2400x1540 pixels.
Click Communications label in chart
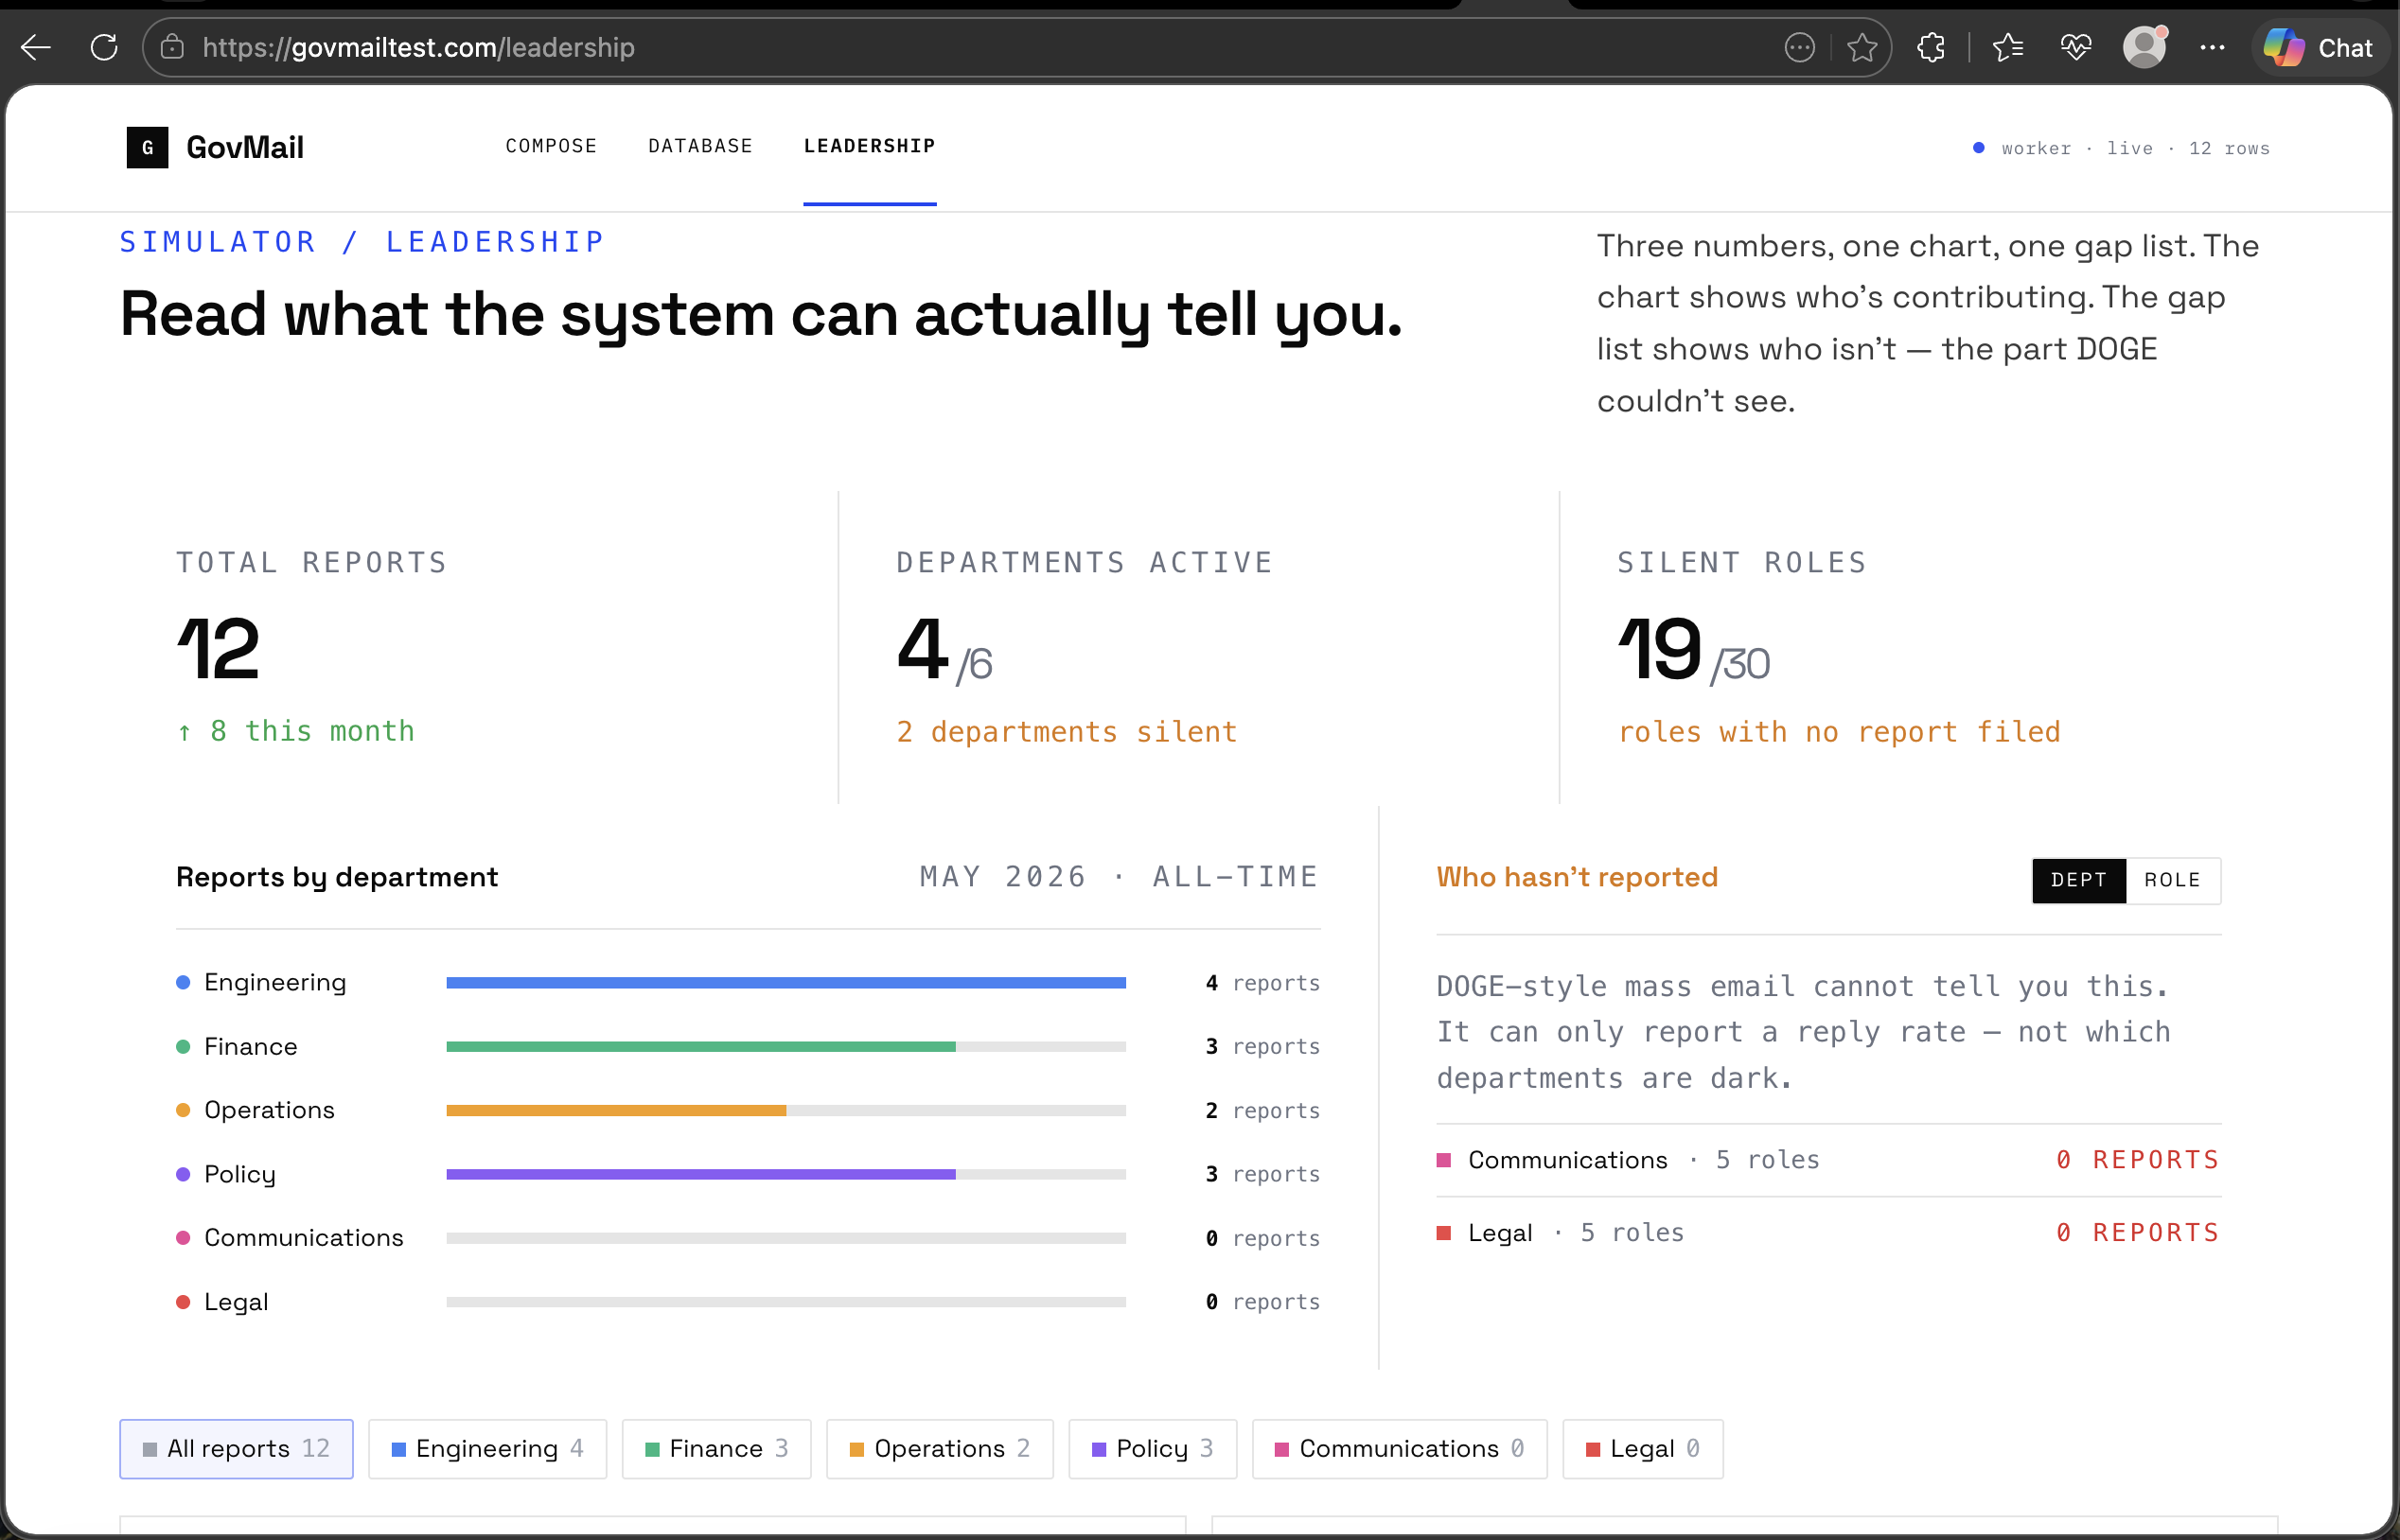pyautogui.click(x=304, y=1238)
